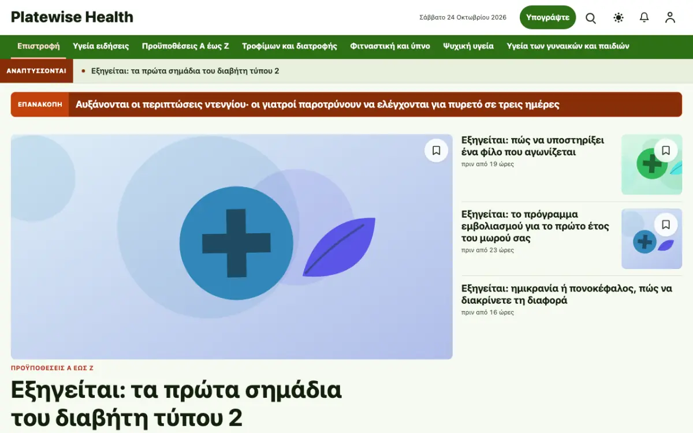
Task: Bookmark the baby vaccination schedule article
Action: [666, 224]
